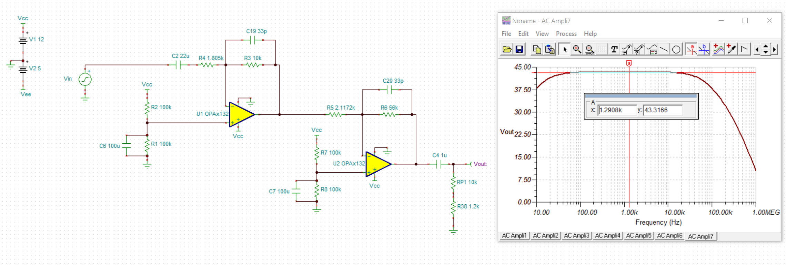Select the RP1 10k resistor label
The height and width of the screenshot is (266, 787).
pos(467,182)
